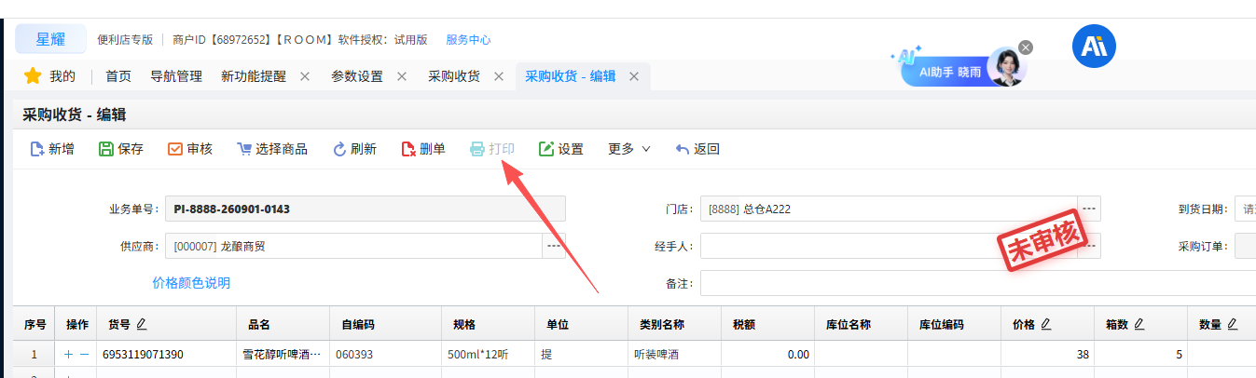Refresh the form with 刷新
The image size is (1256, 378).
tap(354, 149)
